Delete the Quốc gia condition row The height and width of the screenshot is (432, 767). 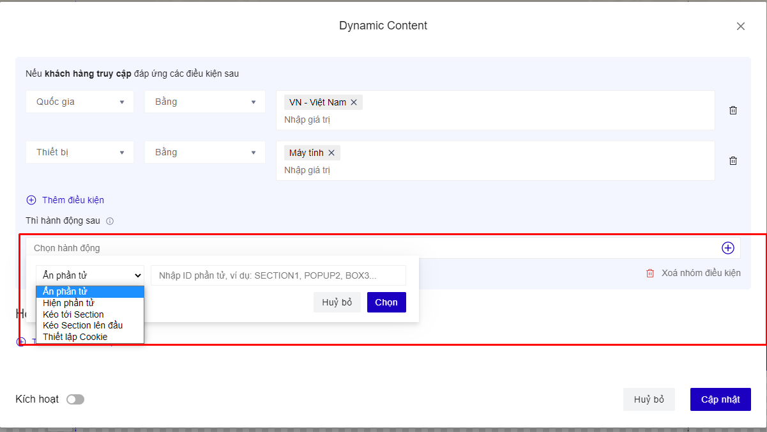tap(733, 110)
